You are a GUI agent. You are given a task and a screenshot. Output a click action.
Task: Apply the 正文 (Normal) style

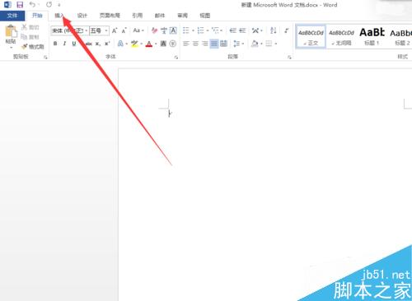(x=311, y=37)
